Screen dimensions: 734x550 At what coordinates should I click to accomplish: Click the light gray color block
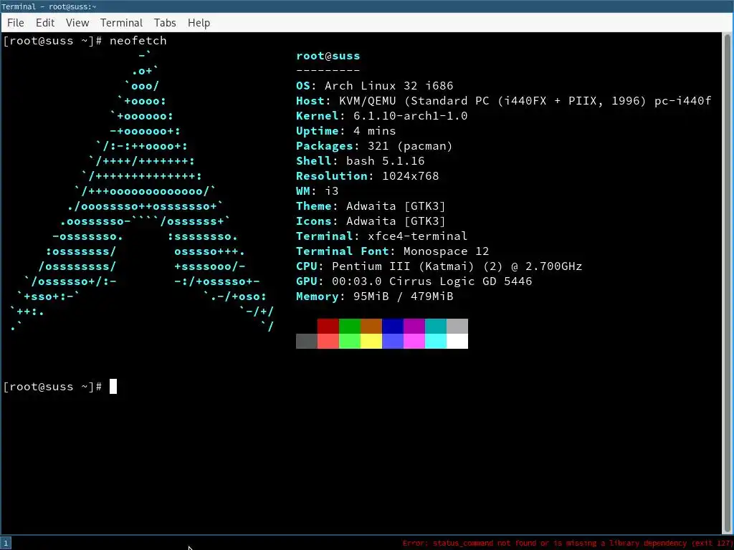457,326
